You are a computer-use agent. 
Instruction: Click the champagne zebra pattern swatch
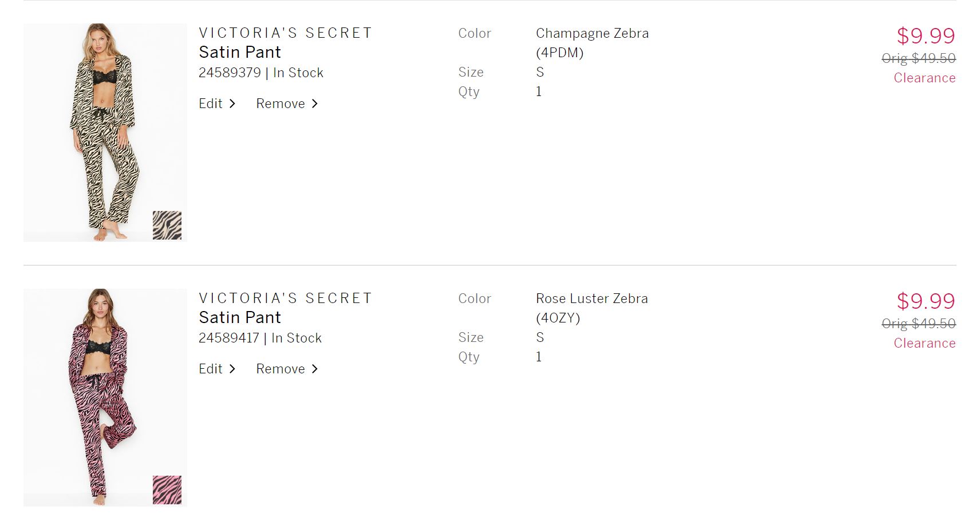click(x=167, y=225)
